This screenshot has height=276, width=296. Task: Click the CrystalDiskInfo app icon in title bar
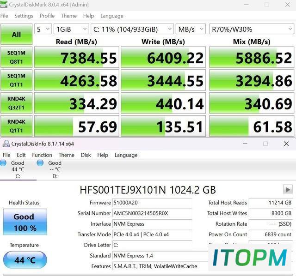(x=6, y=144)
